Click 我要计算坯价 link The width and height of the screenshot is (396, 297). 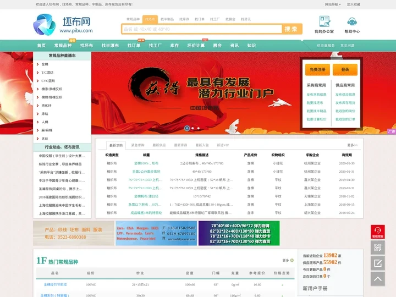316,119
